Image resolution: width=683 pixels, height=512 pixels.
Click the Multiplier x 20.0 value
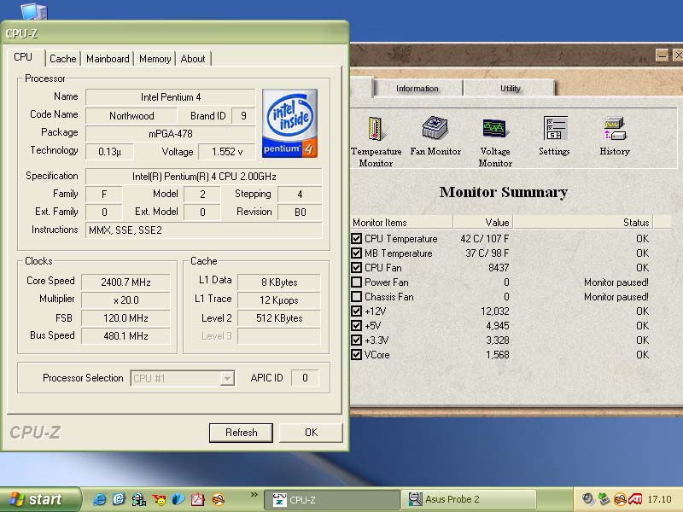coord(126,300)
